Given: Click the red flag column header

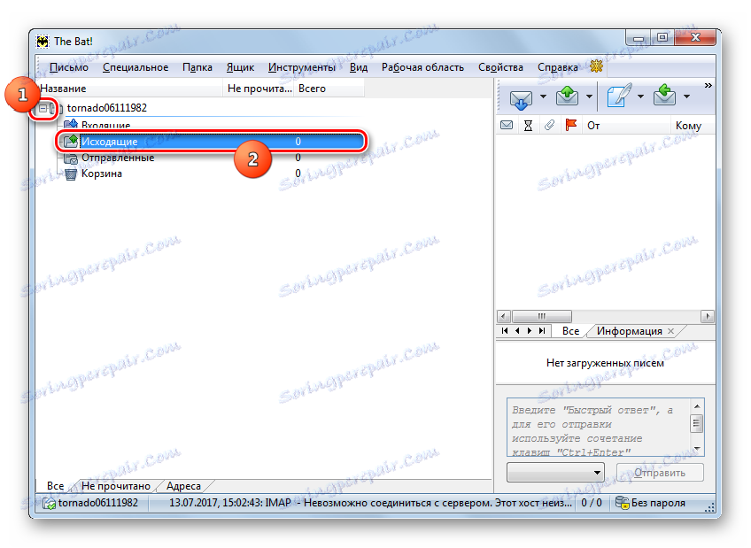Looking at the screenshot, I should [x=570, y=125].
